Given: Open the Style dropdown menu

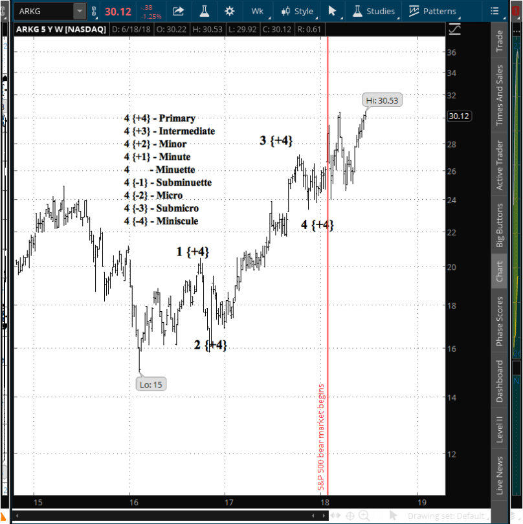Looking at the screenshot, I should pos(297,11).
